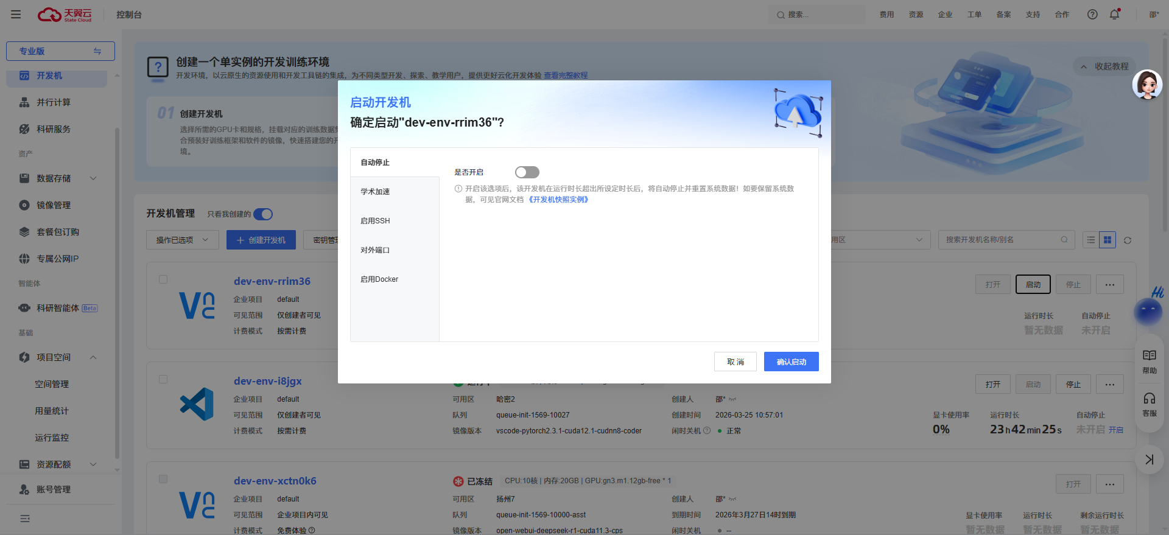Switch to grid card view layout
Image resolution: width=1169 pixels, height=535 pixels.
1108,240
